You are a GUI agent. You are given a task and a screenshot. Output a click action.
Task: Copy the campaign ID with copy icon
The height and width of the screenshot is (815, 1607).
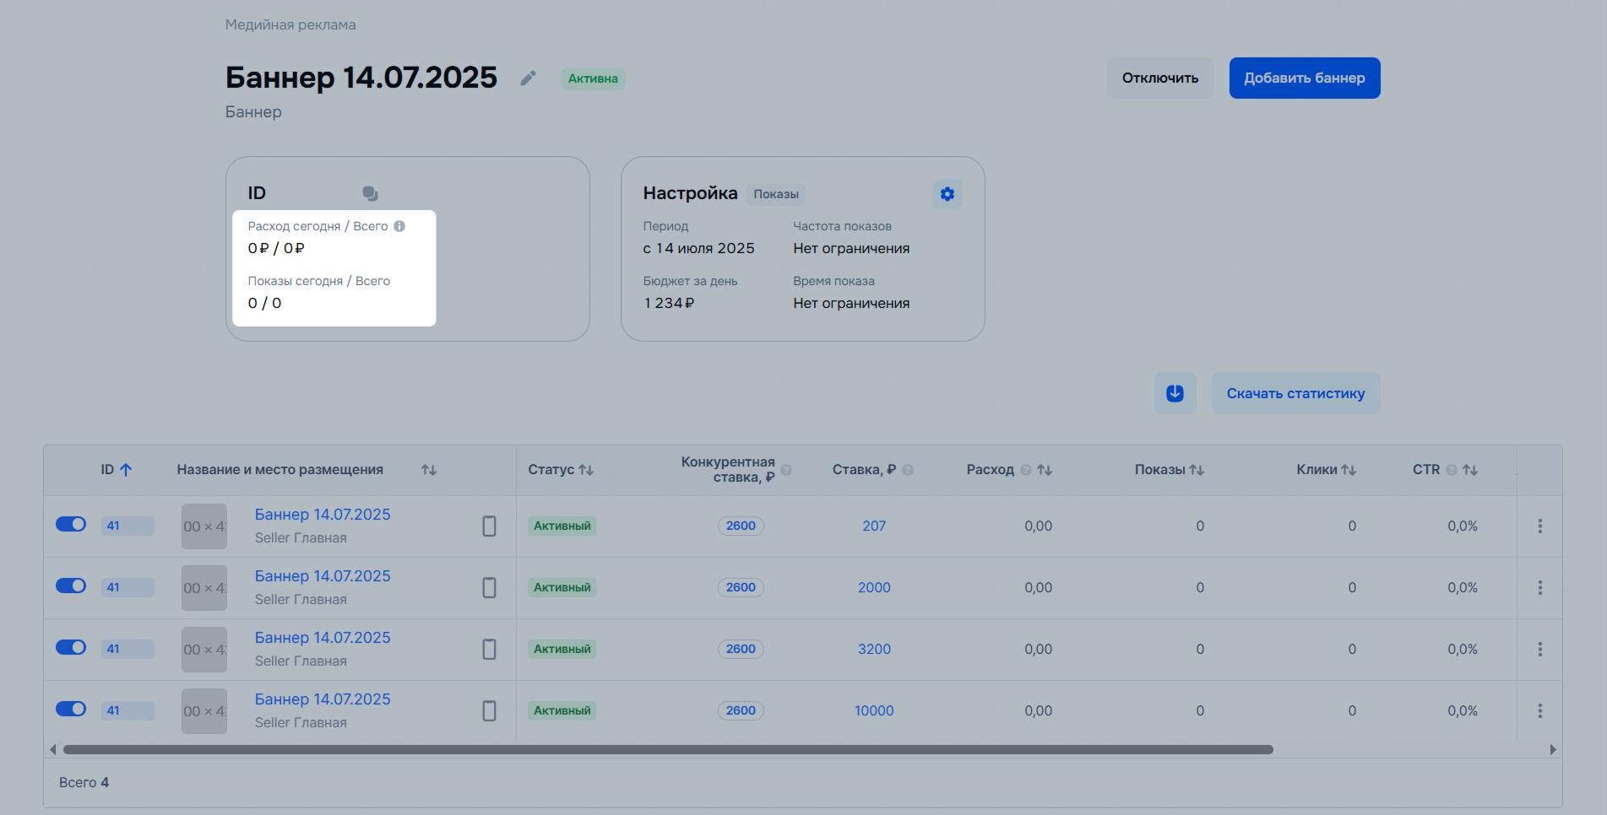click(370, 193)
